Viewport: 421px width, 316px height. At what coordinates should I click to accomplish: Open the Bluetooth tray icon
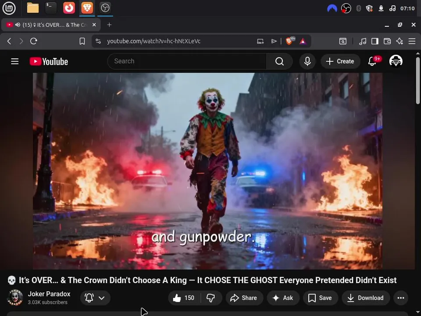(358, 8)
